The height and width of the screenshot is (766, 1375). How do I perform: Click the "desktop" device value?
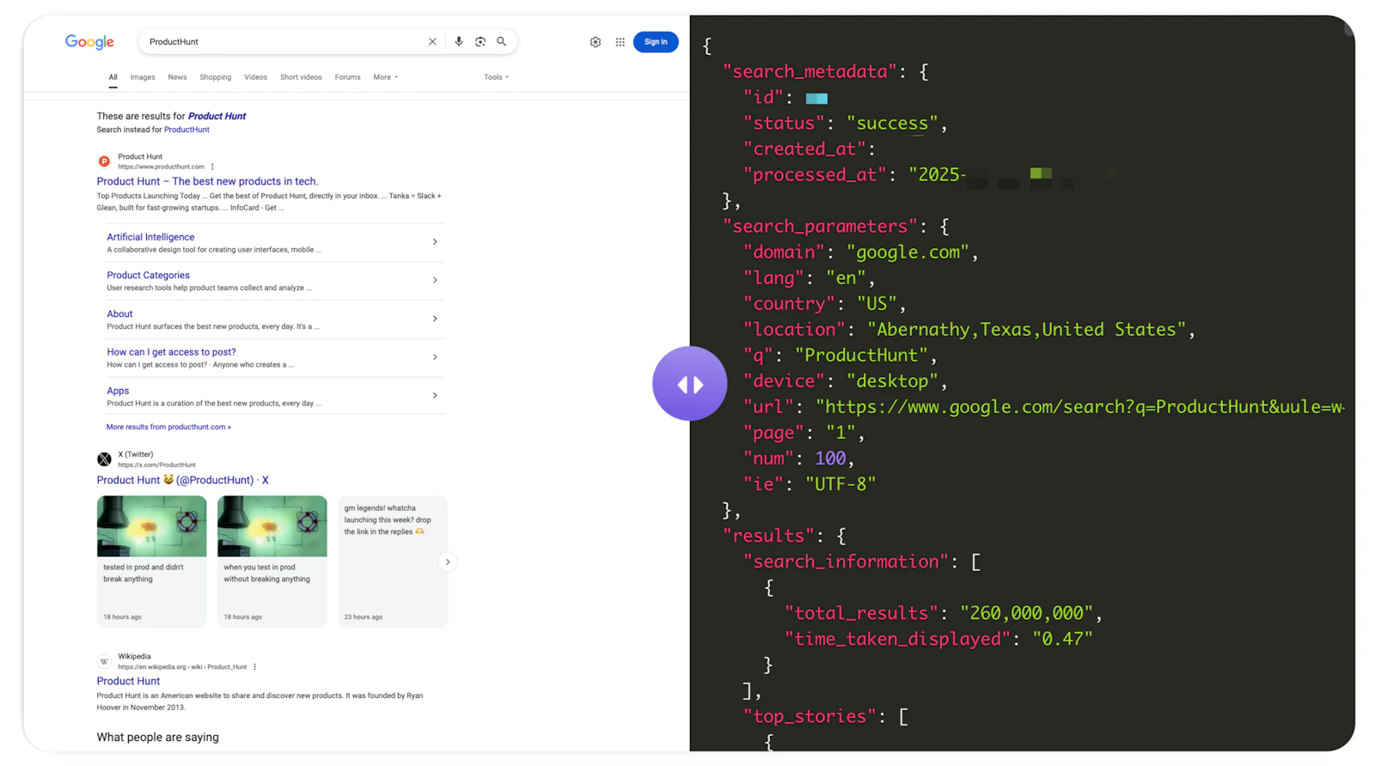pos(892,380)
